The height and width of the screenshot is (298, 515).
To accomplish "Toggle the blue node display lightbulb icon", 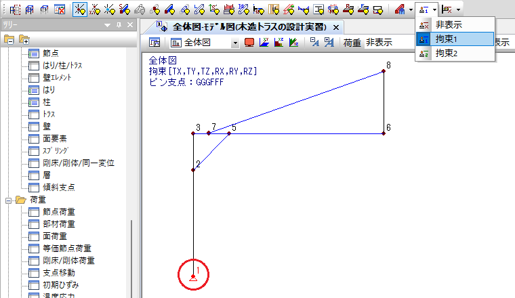I will (x=110, y=9).
